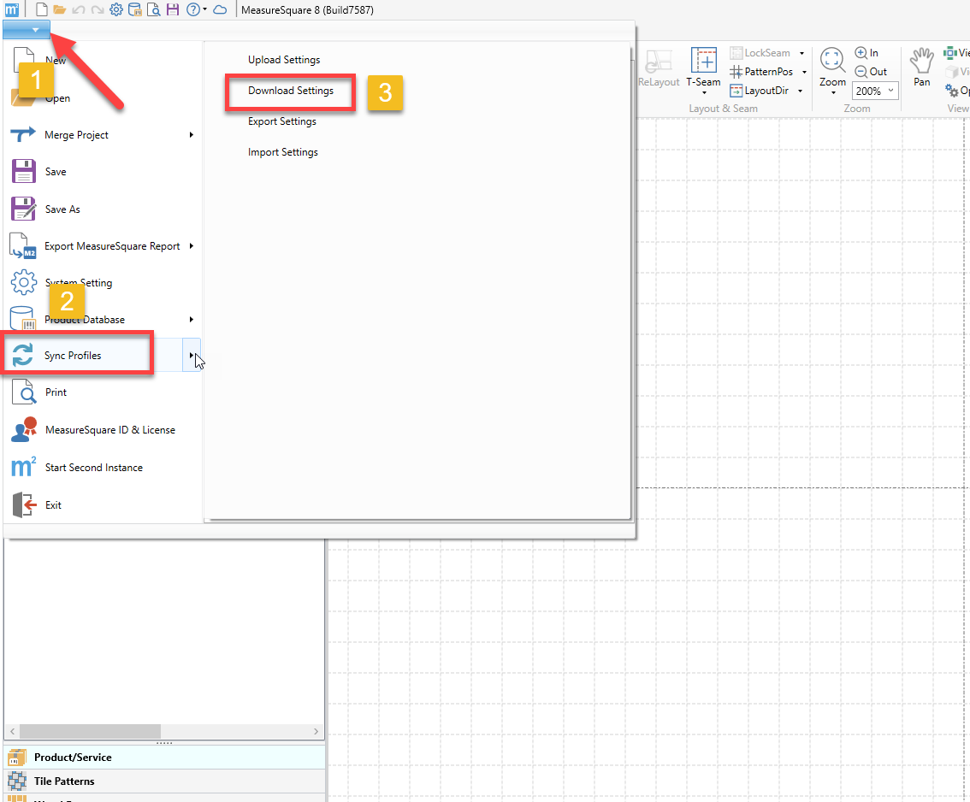
Task: Click the System Setting gear icon
Action: coord(23,282)
